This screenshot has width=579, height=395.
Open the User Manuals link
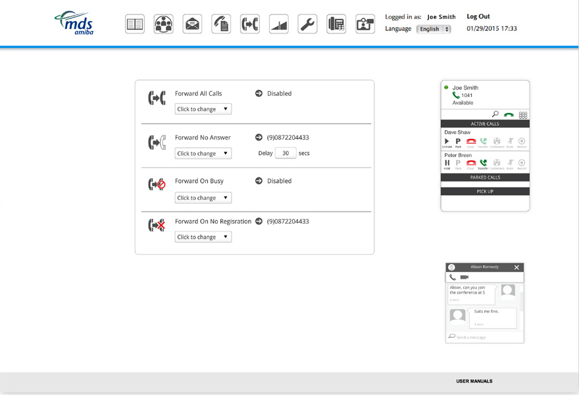474,381
